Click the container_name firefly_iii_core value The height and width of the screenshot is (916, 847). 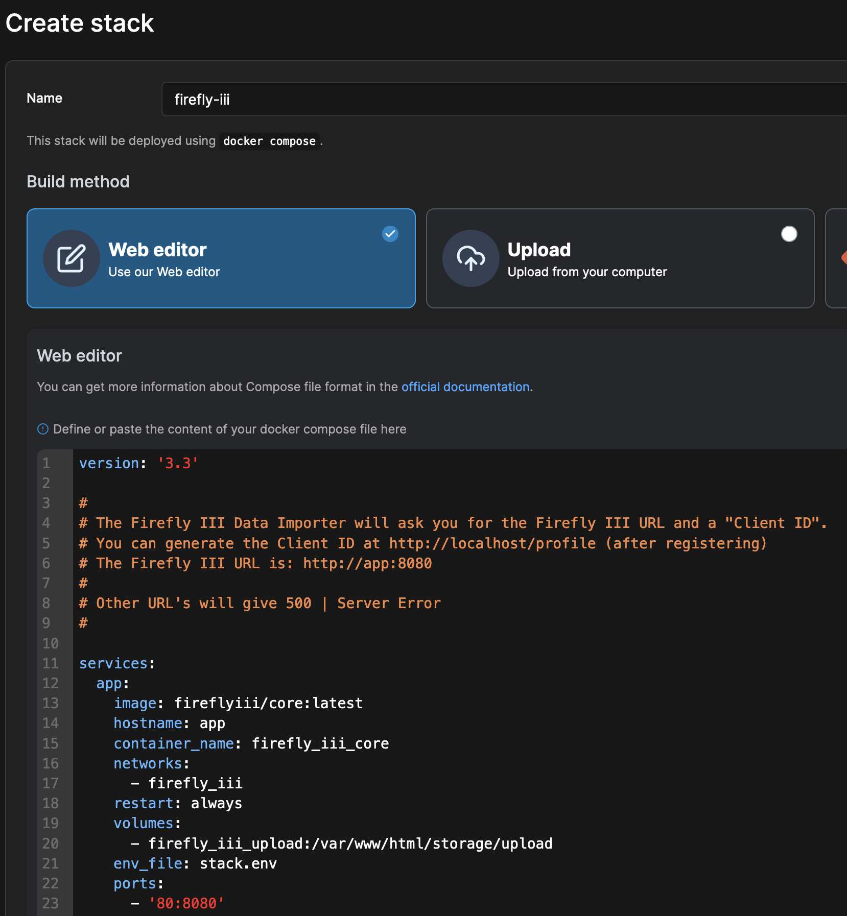pyautogui.click(x=320, y=743)
